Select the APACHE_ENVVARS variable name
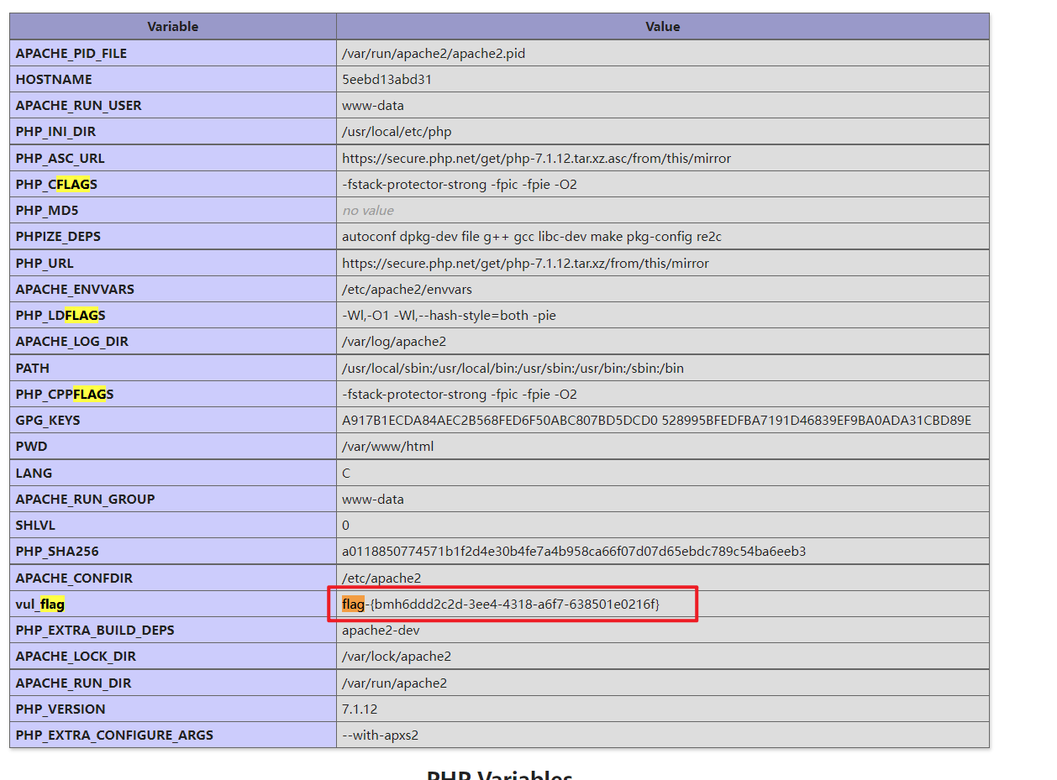Viewport: 1057px width, 780px height. pyautogui.click(x=75, y=289)
